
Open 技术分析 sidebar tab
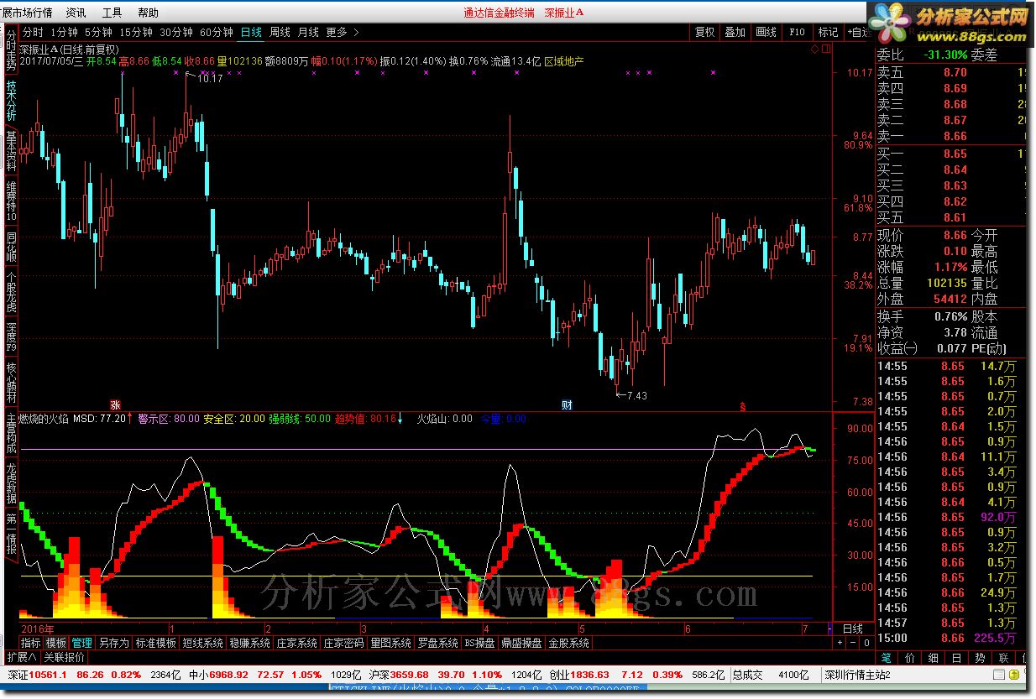pyautogui.click(x=11, y=99)
